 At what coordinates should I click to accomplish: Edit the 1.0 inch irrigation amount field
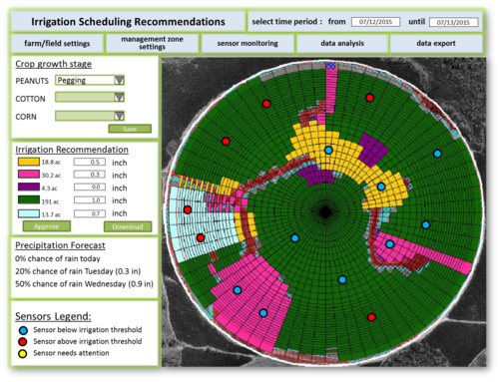point(90,200)
